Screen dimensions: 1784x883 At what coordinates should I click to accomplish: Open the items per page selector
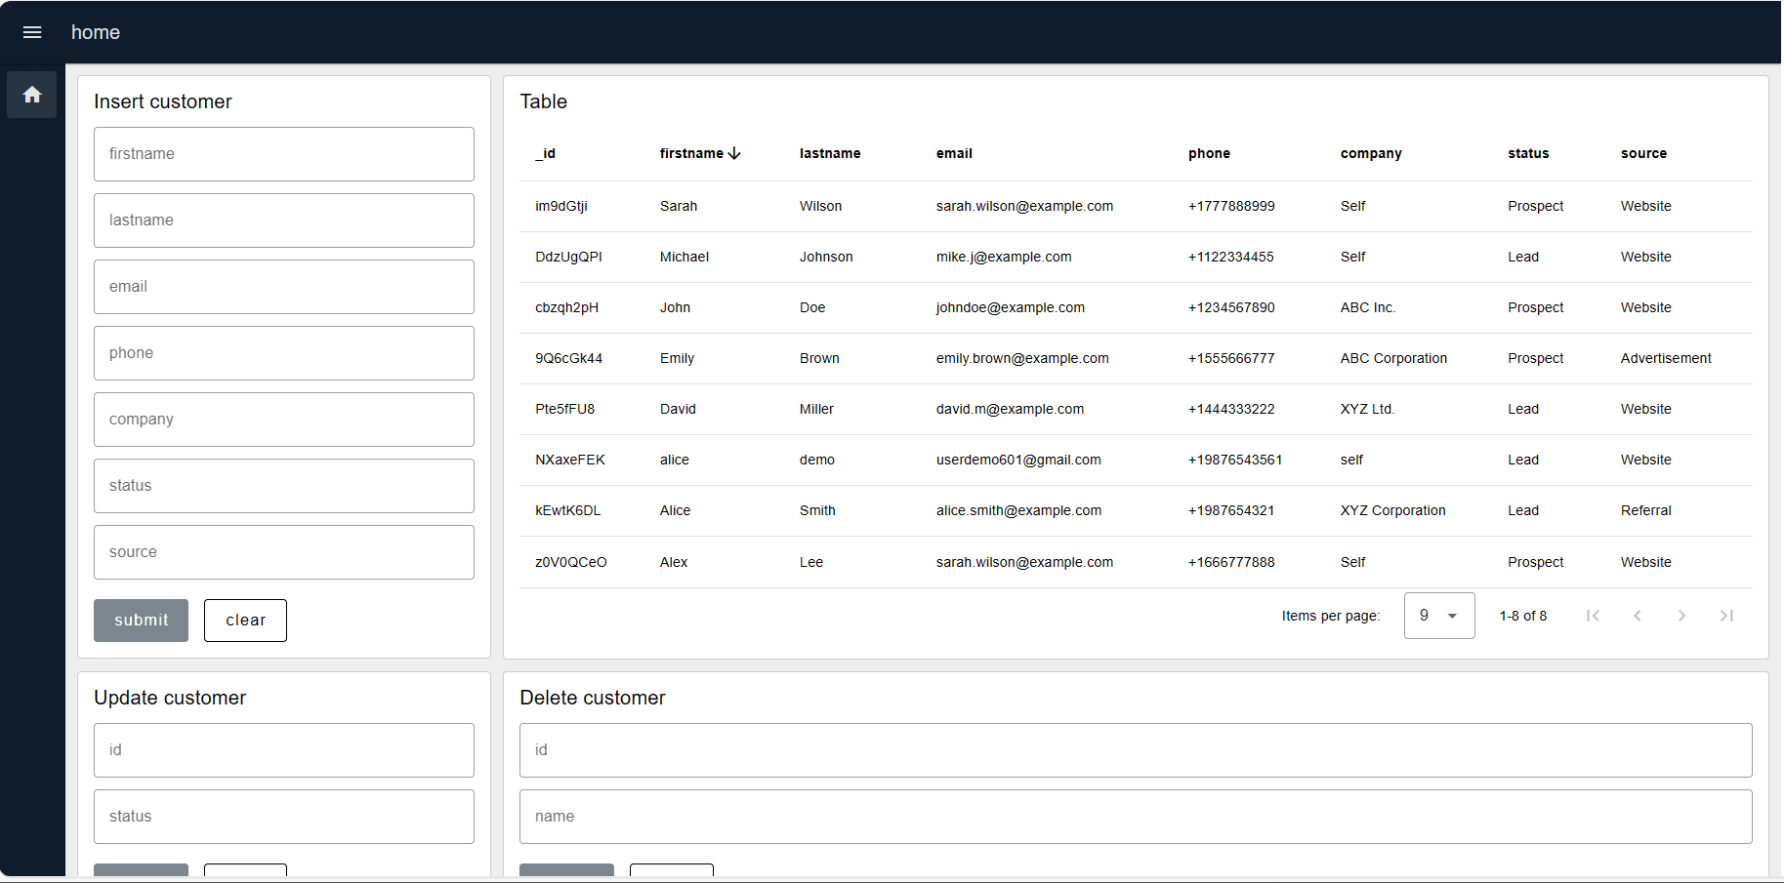pyautogui.click(x=1438, y=616)
